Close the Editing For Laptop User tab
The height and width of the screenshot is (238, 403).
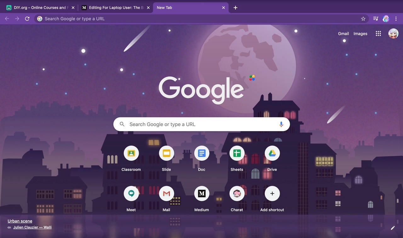pos(148,8)
